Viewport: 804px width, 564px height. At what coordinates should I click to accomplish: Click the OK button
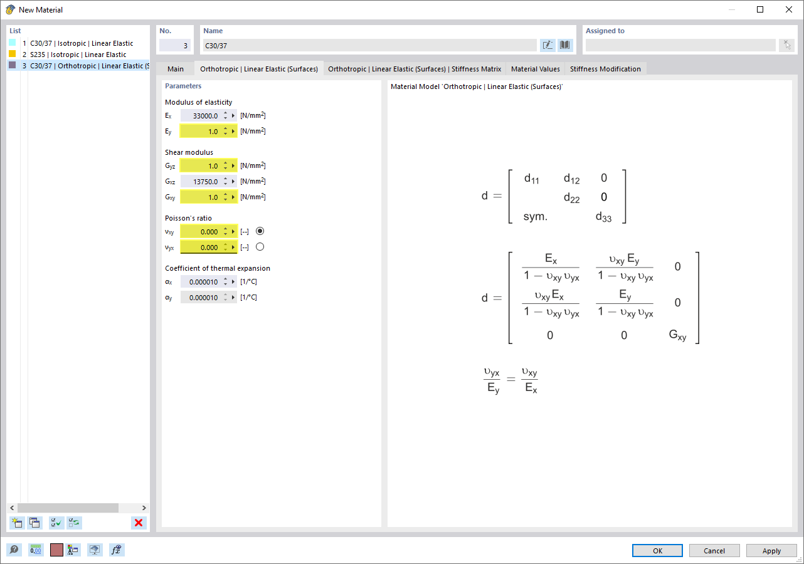click(x=657, y=551)
